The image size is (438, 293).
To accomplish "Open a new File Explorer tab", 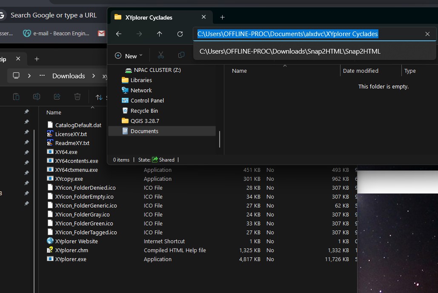I will click(x=222, y=17).
